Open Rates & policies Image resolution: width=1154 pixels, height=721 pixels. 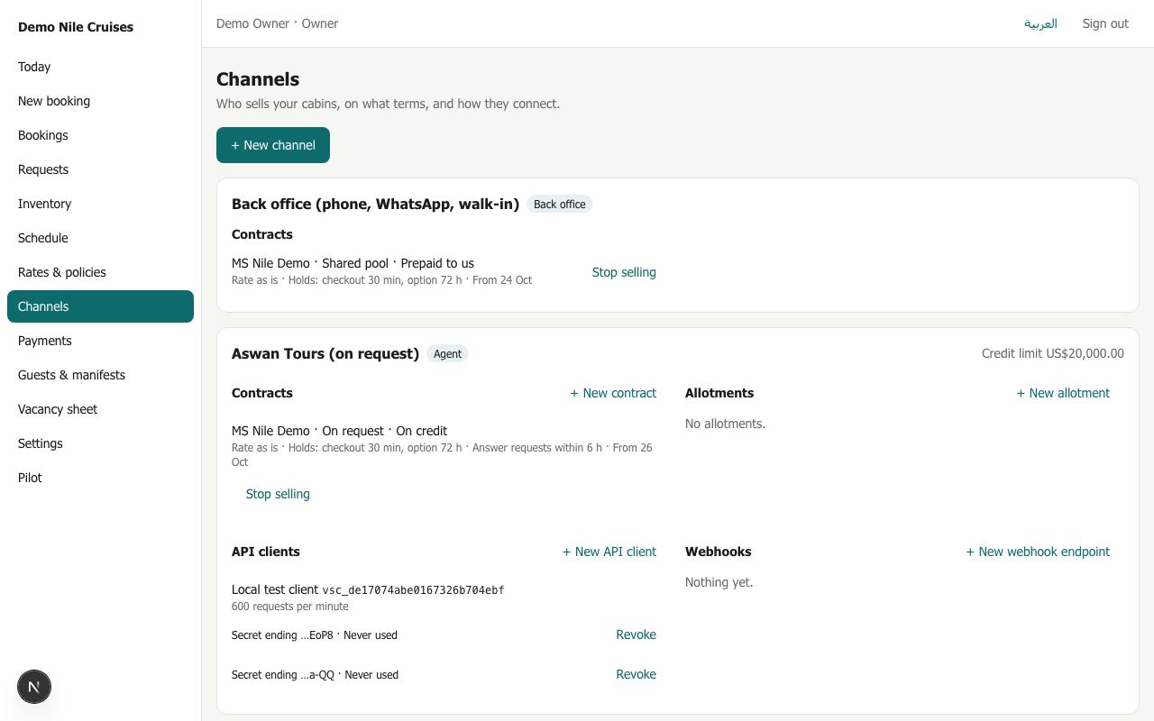tap(100, 272)
